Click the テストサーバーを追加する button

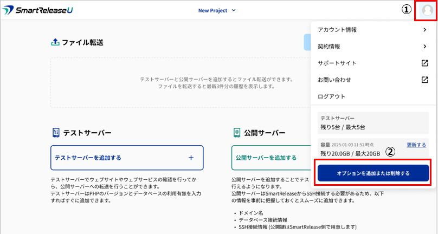(x=127, y=158)
